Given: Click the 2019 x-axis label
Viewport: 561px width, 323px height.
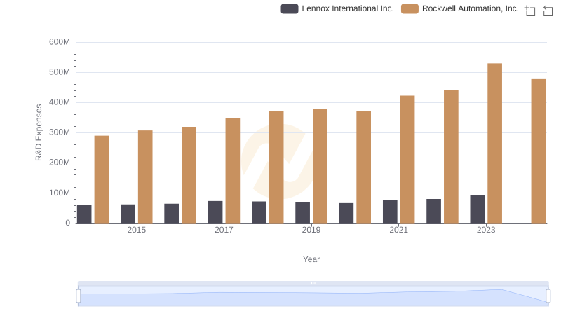Looking at the screenshot, I should point(311,230).
